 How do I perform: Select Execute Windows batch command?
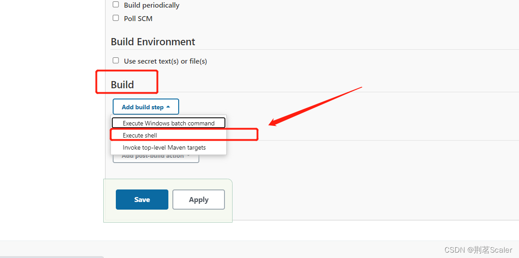tap(168, 123)
